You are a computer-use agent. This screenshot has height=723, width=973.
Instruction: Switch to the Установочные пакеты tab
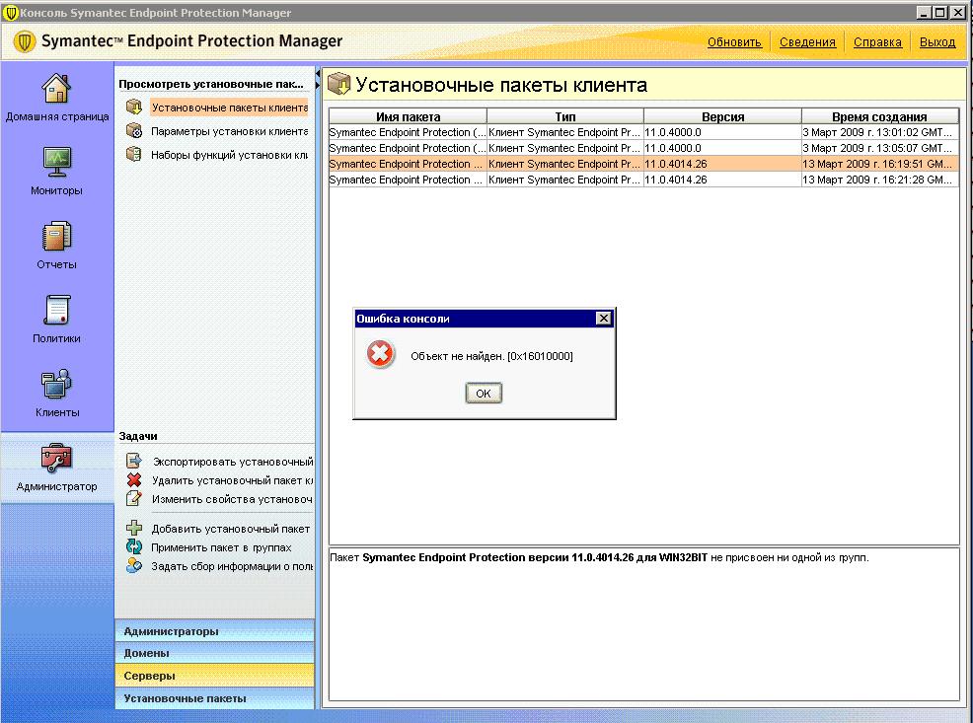(215, 698)
